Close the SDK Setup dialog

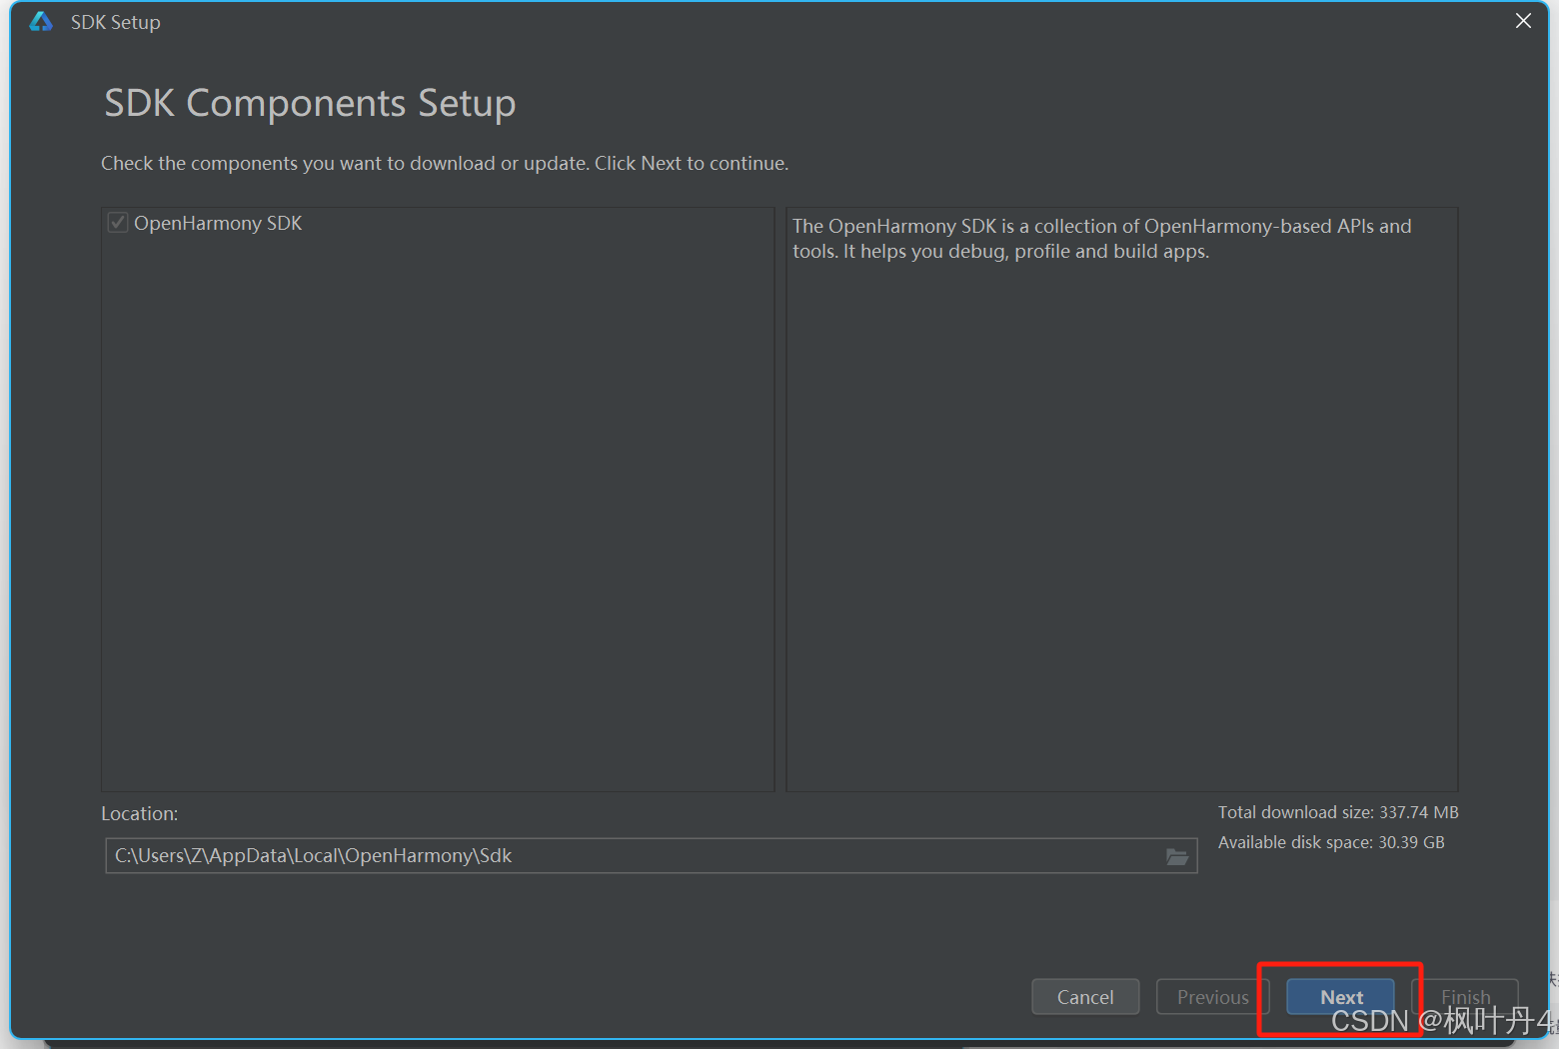[x=1523, y=21]
